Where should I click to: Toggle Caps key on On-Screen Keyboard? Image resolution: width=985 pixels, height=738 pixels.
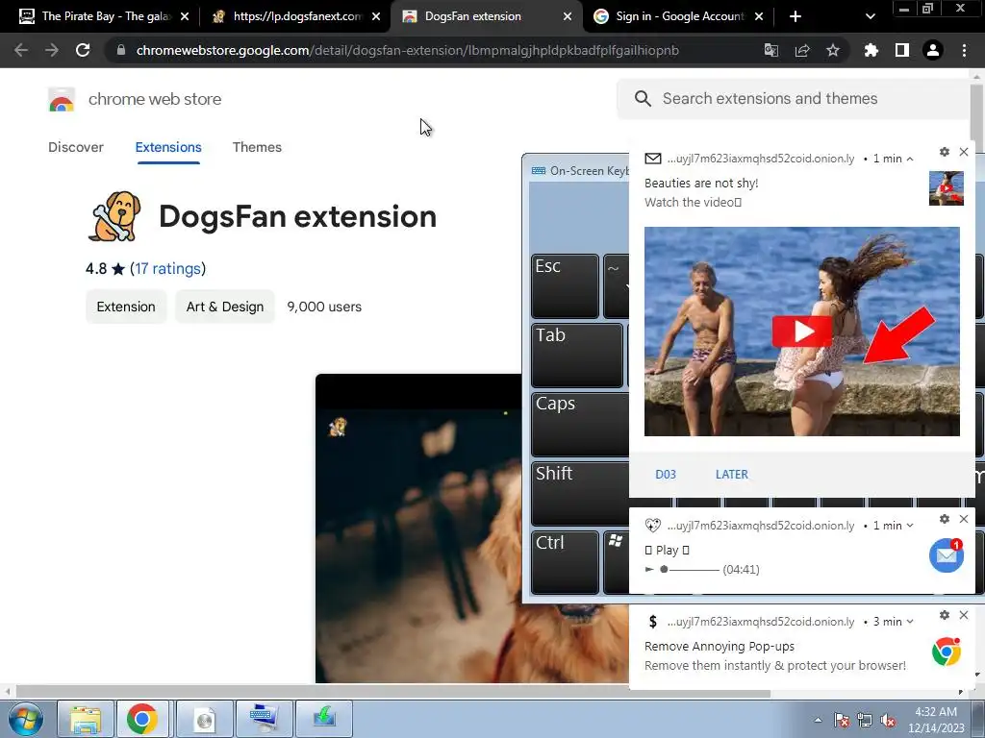tap(580, 424)
